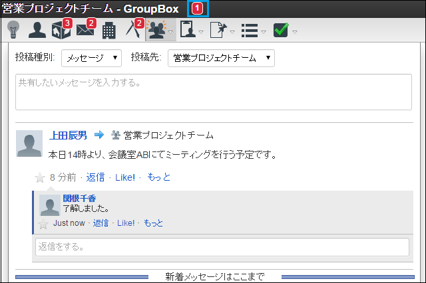Star the Just now reply
The width and height of the screenshot is (426, 283).
pyautogui.click(x=43, y=225)
